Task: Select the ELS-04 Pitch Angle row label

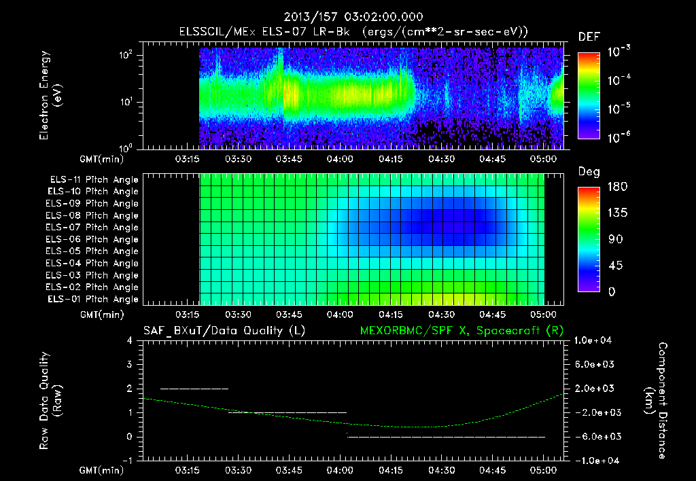Action: [92, 264]
